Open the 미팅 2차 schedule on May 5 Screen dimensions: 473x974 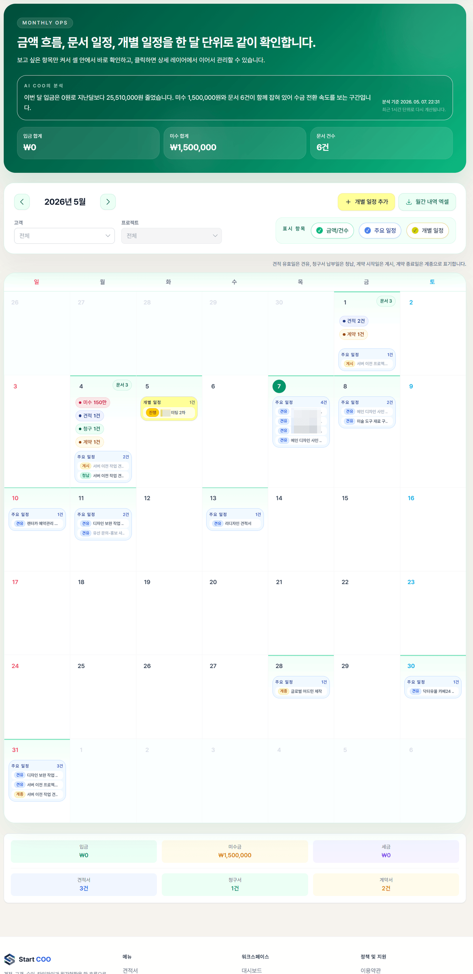point(169,412)
